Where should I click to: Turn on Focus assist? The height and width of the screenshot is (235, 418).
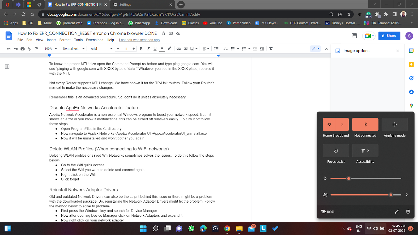(x=336, y=151)
